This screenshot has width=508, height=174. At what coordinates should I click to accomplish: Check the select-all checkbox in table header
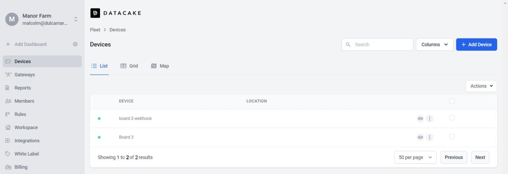452,101
